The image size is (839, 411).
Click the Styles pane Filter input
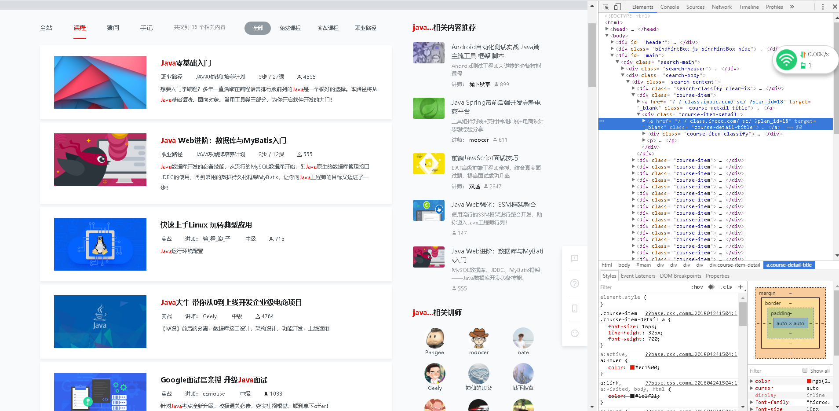click(642, 287)
